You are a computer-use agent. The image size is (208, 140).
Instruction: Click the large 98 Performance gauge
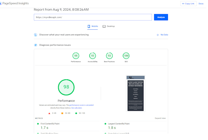[x=66, y=87]
